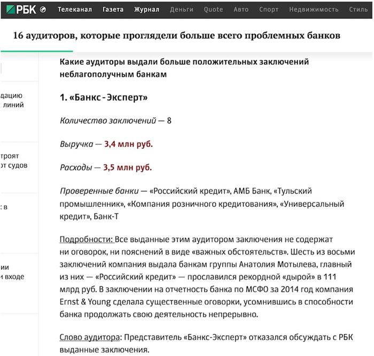Click the globe icon next to РБК logo
The width and height of the screenshot is (374, 356).
43,10
